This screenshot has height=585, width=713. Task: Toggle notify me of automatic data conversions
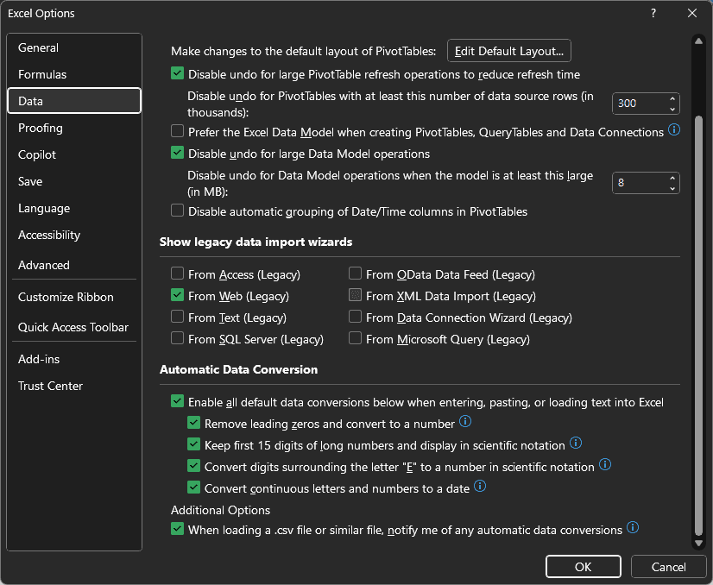point(177,529)
